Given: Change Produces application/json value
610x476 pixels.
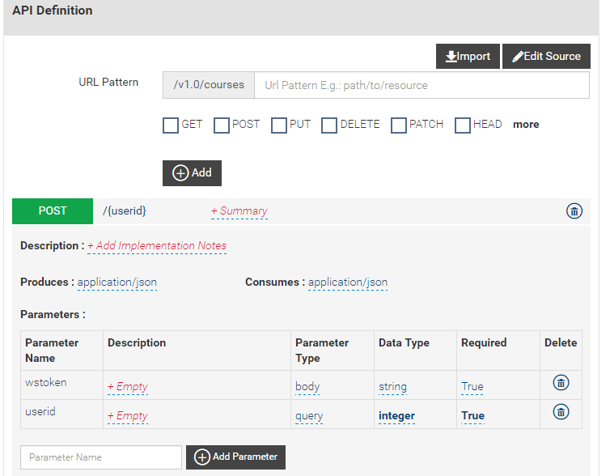Looking at the screenshot, I should tap(117, 283).
